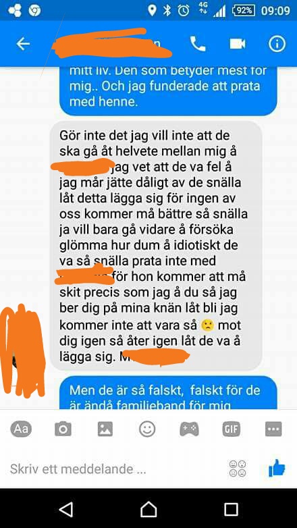This screenshot has width=297, height=528.
Task: Open the four-faces emoji keyboard icon
Action: tap(238, 469)
